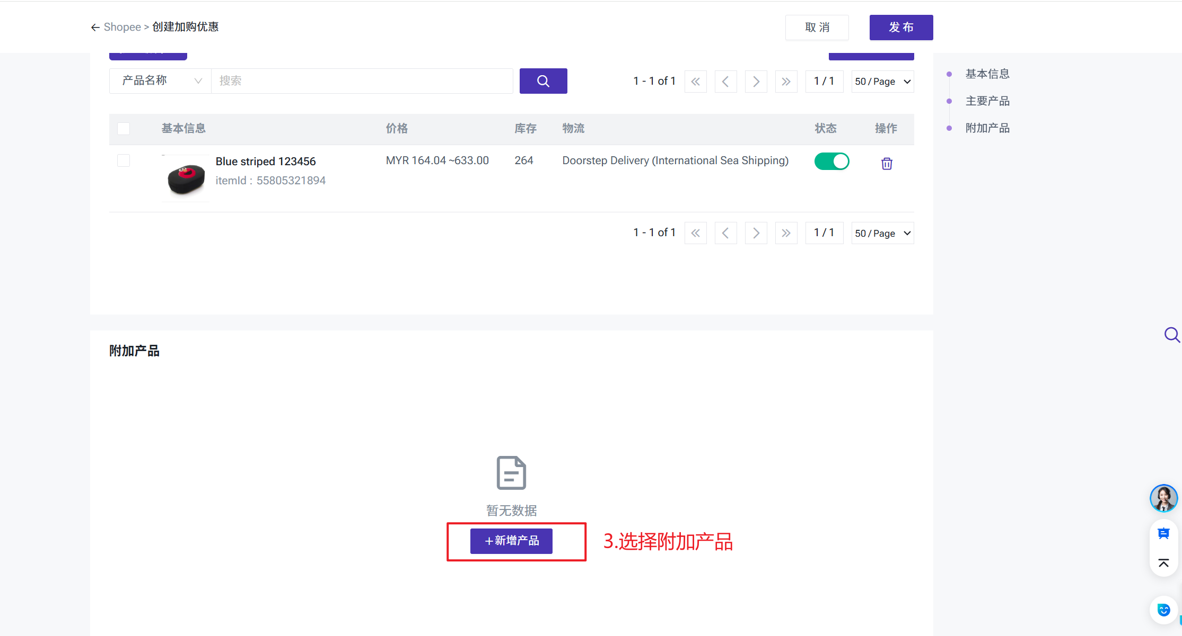The height and width of the screenshot is (636, 1182).
Task: Go to last page in top pagination
Action: pyautogui.click(x=786, y=82)
